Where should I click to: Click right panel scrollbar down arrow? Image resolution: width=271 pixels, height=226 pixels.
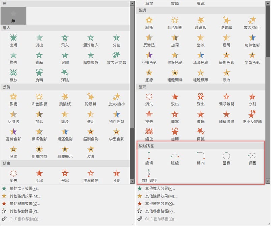coord(268,181)
